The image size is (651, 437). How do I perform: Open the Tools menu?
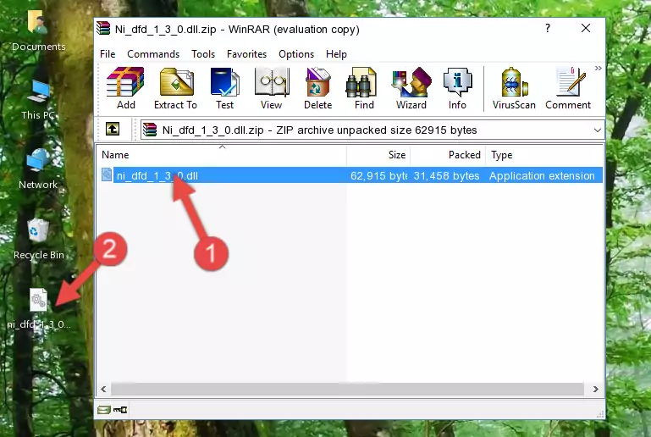tap(203, 54)
